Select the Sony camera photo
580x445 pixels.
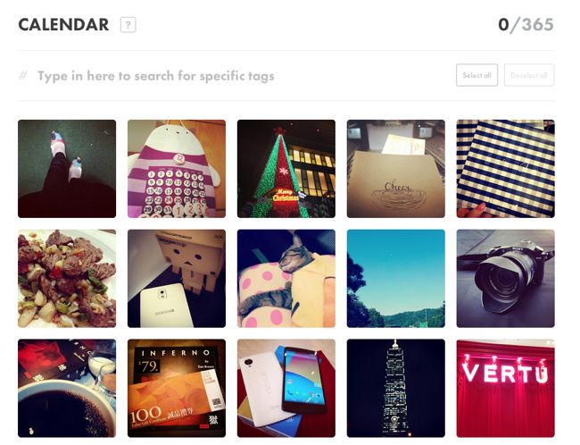tap(506, 279)
